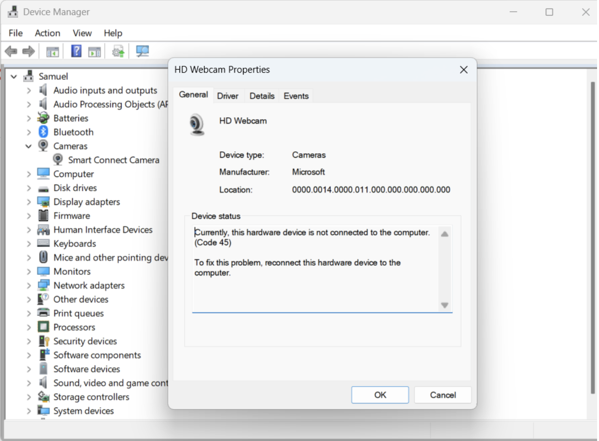
Task: Toggle the Action pane toolbar icon
Action: coord(94,51)
